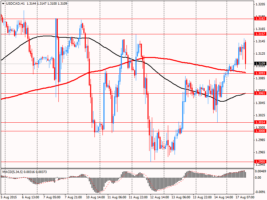
Task: Click the 17 Aug 07:00 time label
Action: tap(245, 197)
